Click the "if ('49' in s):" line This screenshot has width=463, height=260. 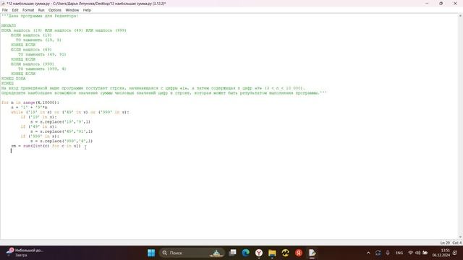38,127
